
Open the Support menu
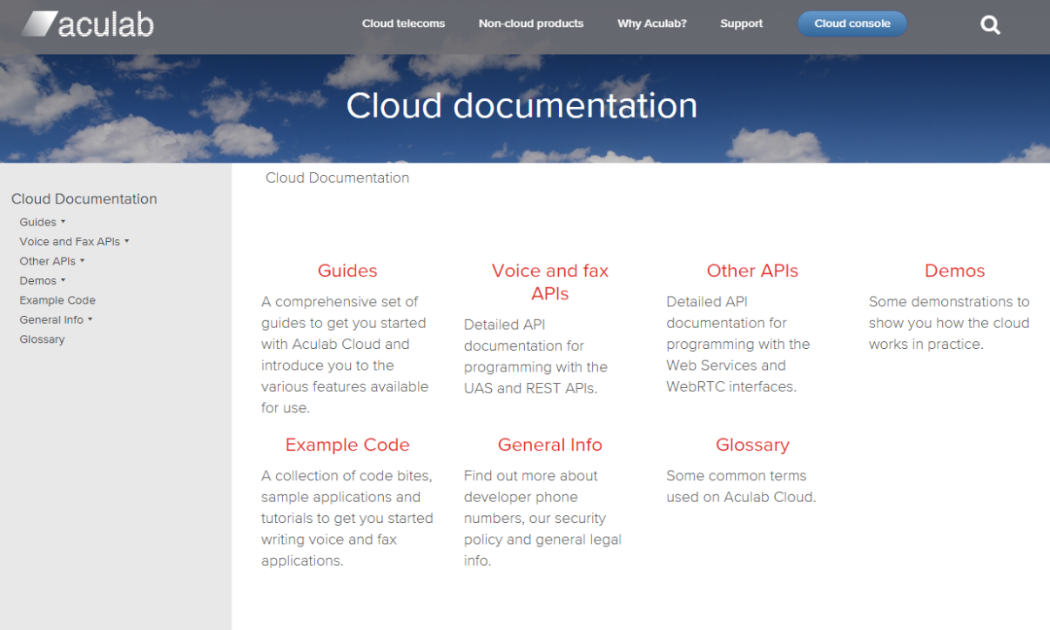click(x=741, y=23)
